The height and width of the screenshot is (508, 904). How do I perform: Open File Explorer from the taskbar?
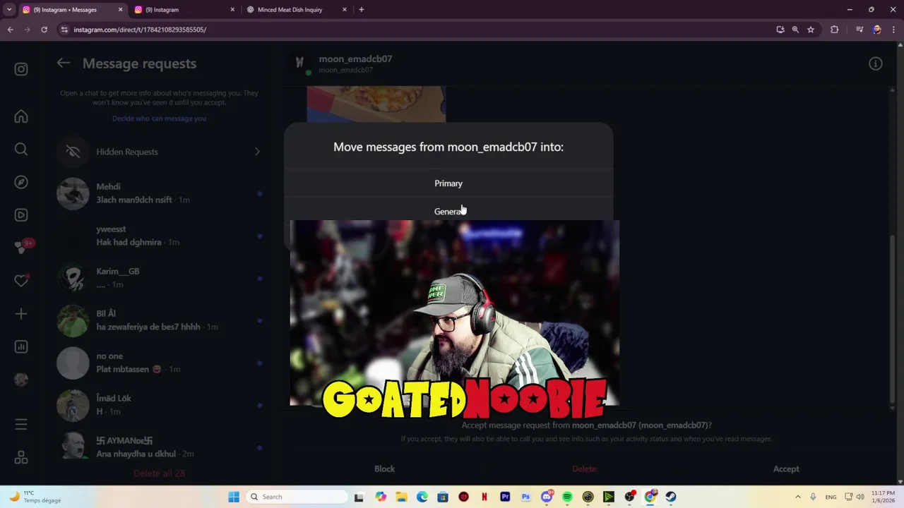coord(401,497)
